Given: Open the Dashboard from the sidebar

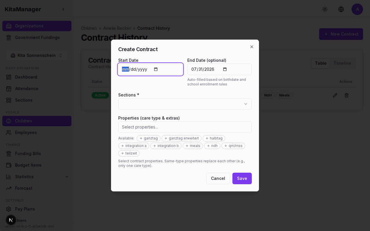Looking at the screenshot, I should coord(26,77).
